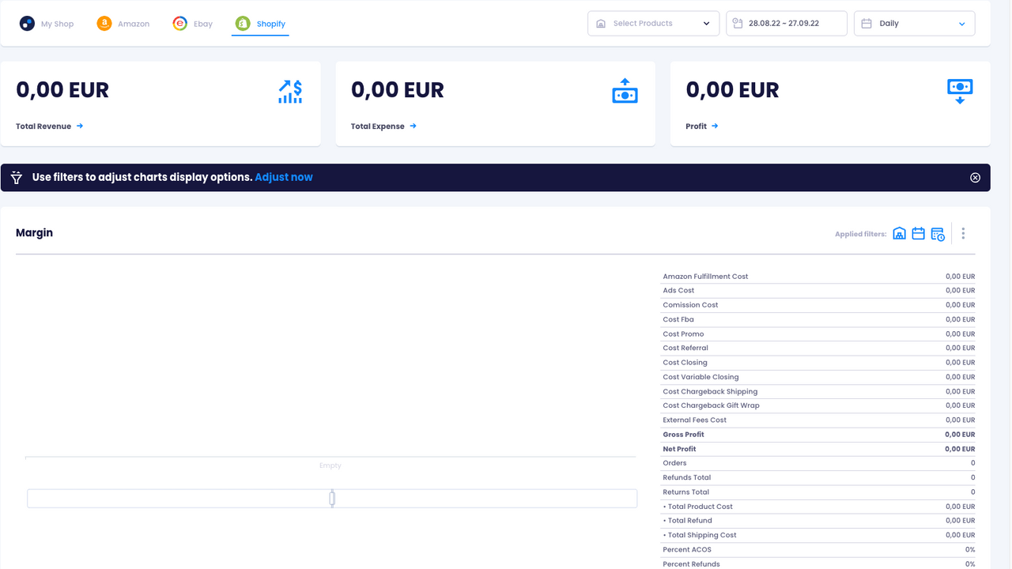Image resolution: width=1012 pixels, height=569 pixels.
Task: Click the Gross Profit row label
Action: [x=683, y=435]
